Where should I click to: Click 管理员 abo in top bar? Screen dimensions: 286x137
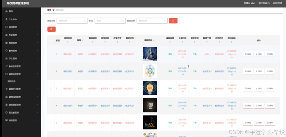tap(249, 3)
